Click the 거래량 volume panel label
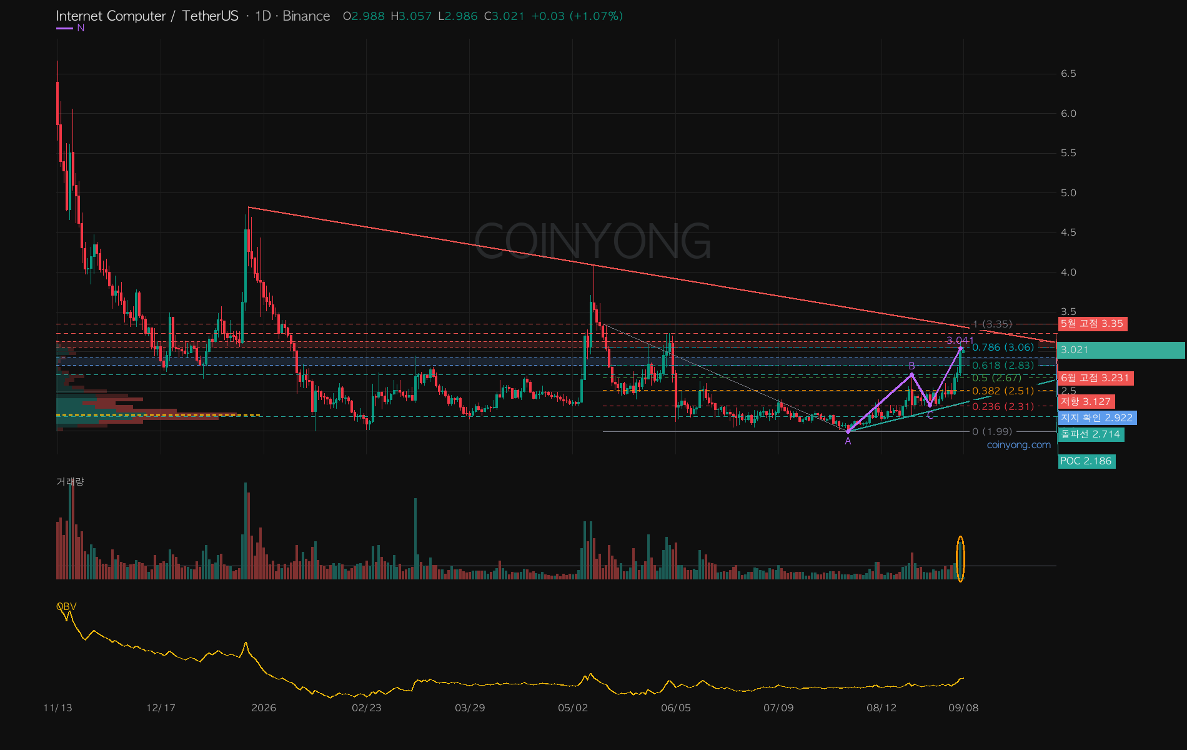This screenshot has height=750, width=1187. tap(70, 481)
